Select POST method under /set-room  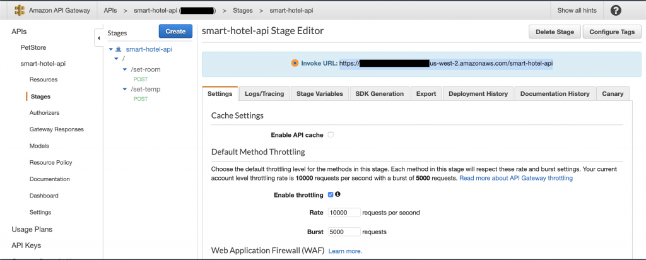[141, 79]
